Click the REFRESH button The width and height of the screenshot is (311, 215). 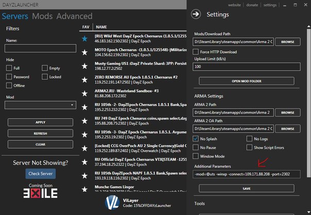(x=41, y=134)
